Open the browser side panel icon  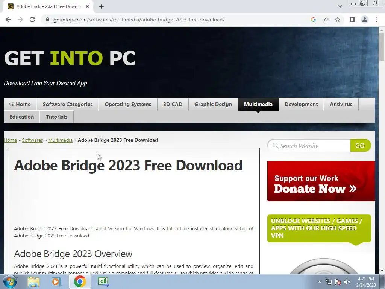coord(353,20)
